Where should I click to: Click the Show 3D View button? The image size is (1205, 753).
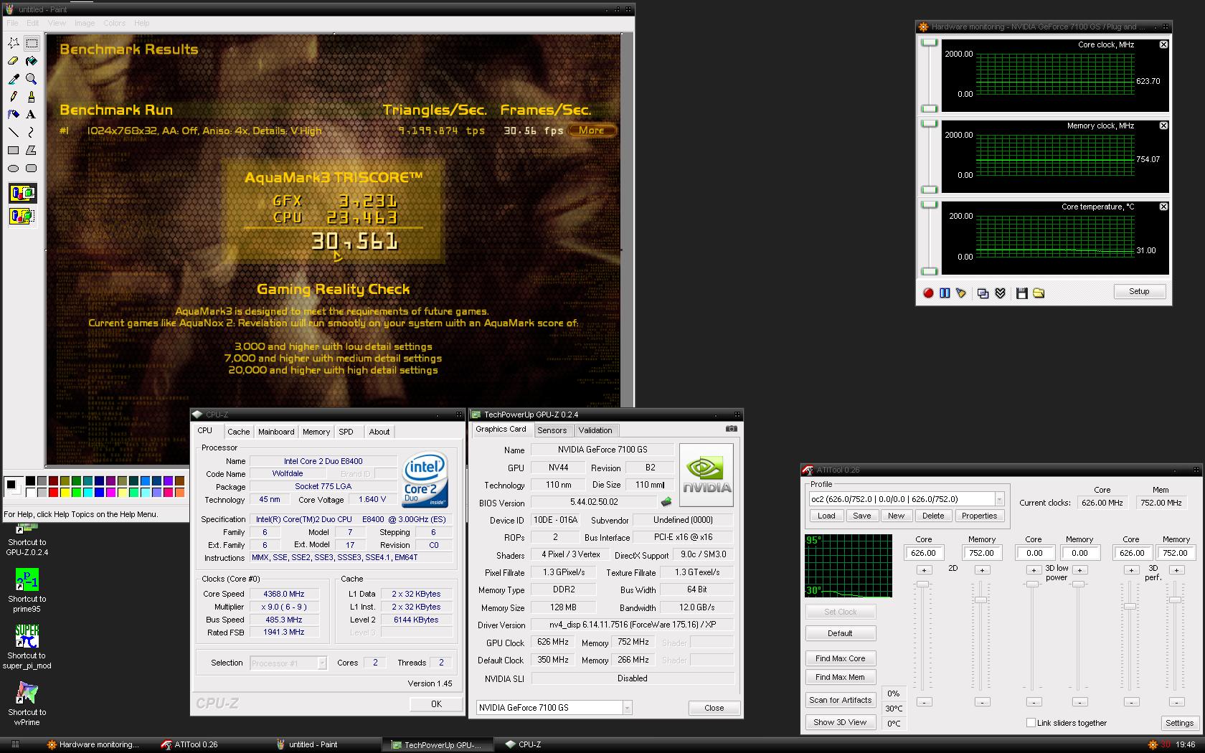(x=840, y=722)
